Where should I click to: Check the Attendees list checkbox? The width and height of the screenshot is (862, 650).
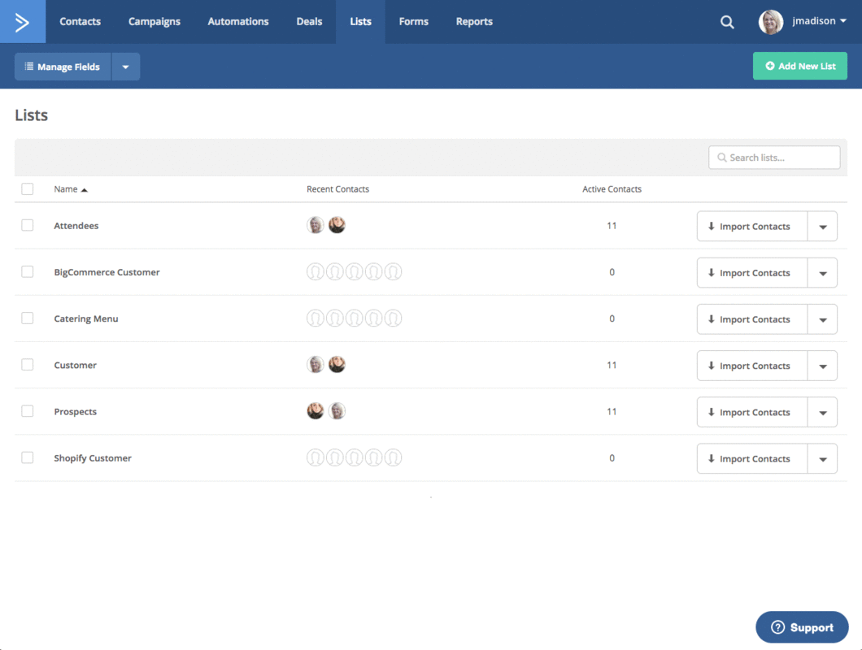click(x=28, y=225)
